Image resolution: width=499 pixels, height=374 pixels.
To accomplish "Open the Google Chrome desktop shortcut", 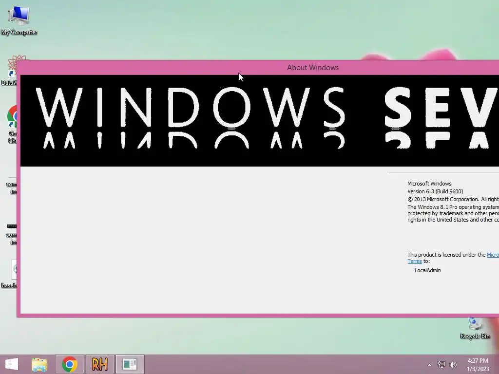I will (x=12, y=125).
